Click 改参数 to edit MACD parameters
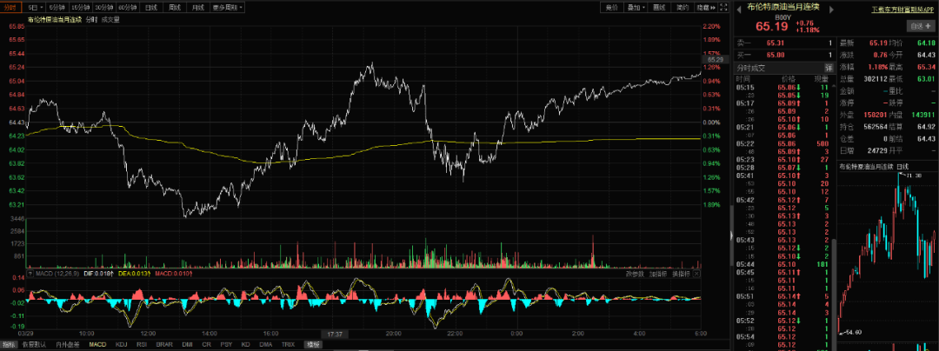The image size is (939, 351). pos(635,274)
